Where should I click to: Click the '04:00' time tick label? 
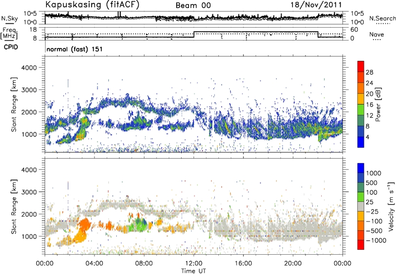[95, 264]
